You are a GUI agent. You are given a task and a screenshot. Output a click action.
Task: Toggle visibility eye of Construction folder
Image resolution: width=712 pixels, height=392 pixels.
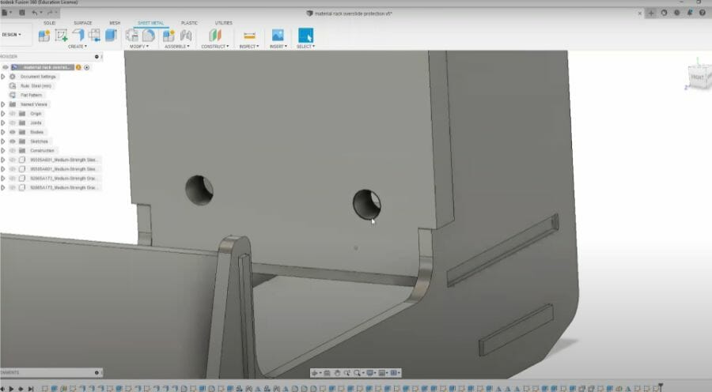(12, 151)
